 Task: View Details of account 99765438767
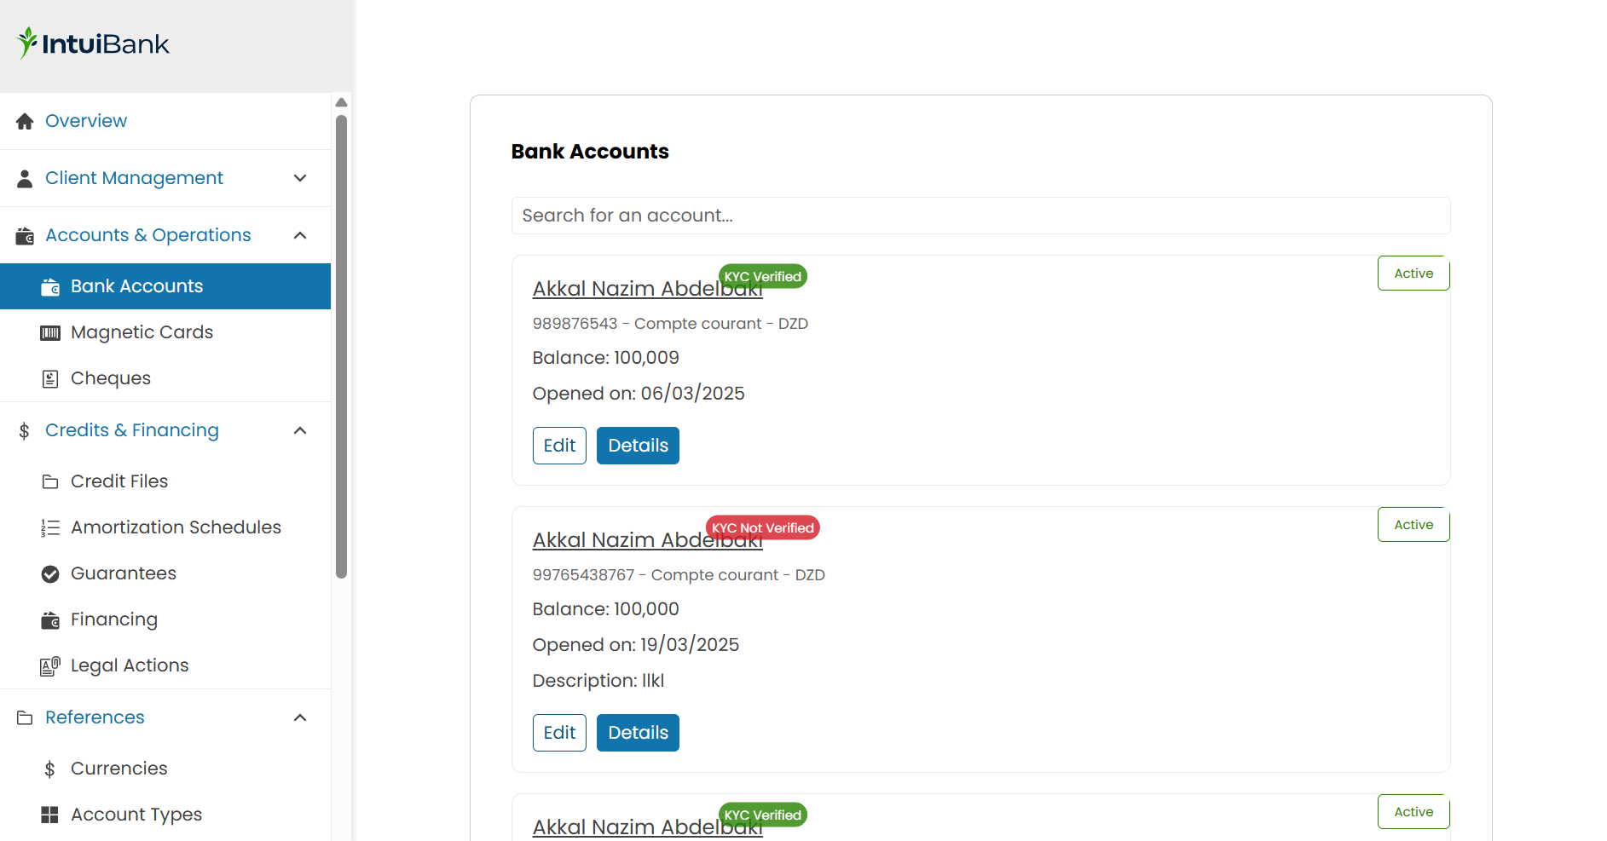[x=638, y=733]
